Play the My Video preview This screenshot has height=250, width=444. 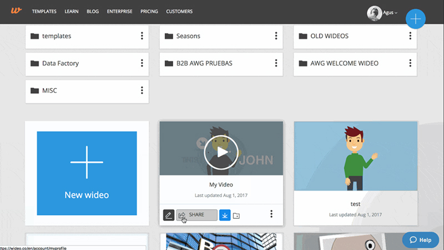click(x=221, y=152)
